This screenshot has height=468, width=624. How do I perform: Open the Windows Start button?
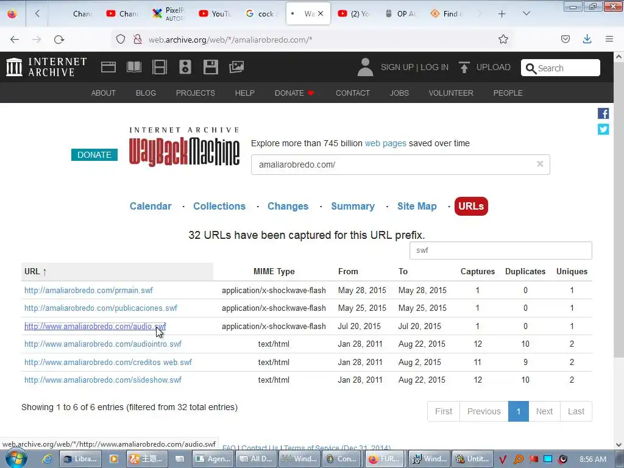pyautogui.click(x=16, y=458)
